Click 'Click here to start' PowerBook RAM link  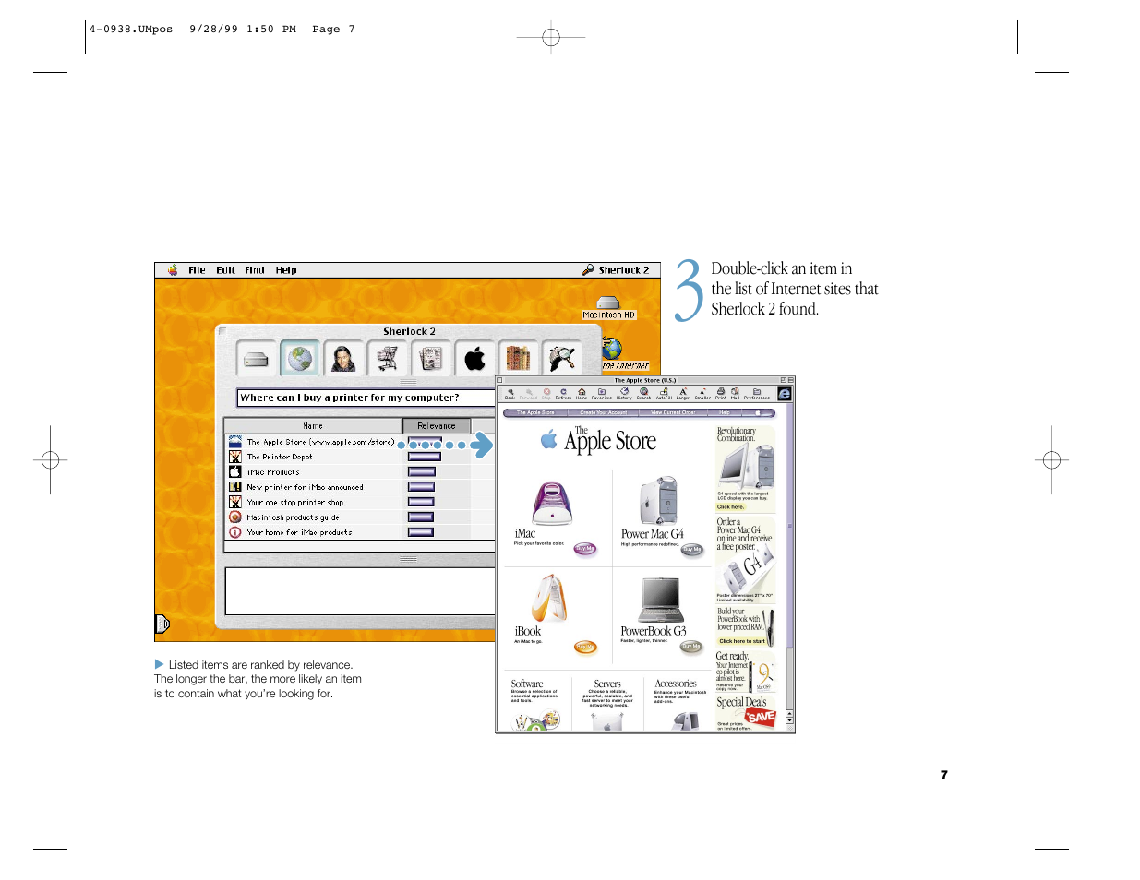click(742, 641)
